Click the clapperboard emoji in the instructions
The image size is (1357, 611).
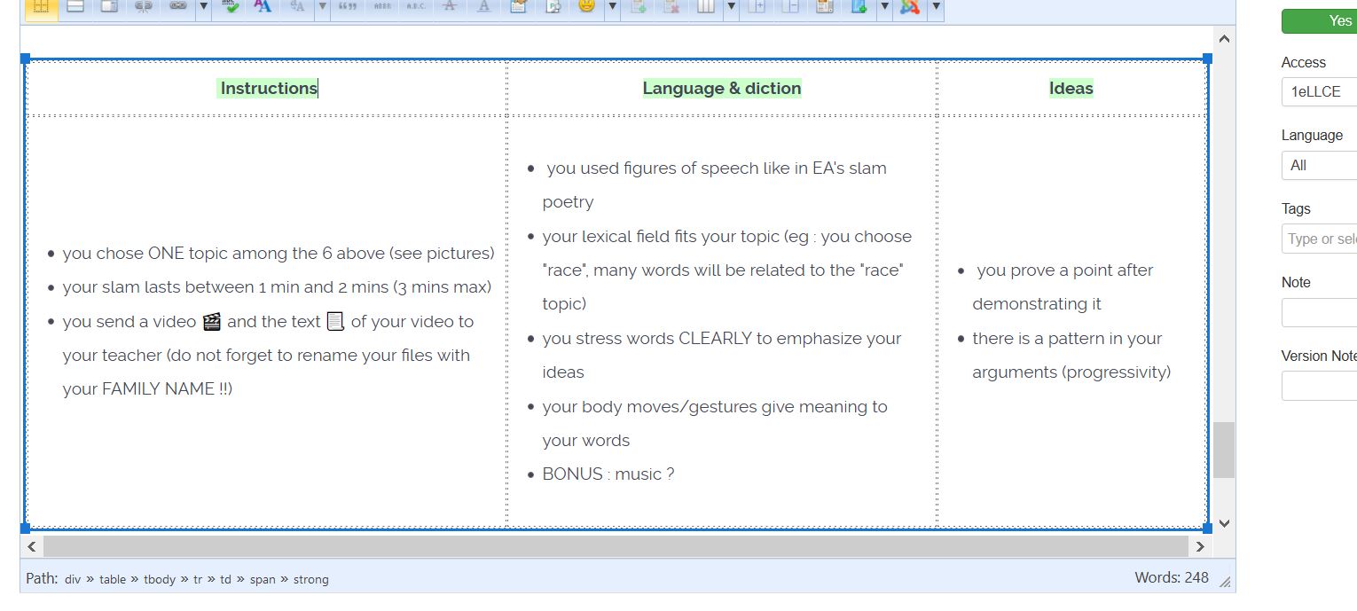(x=211, y=322)
